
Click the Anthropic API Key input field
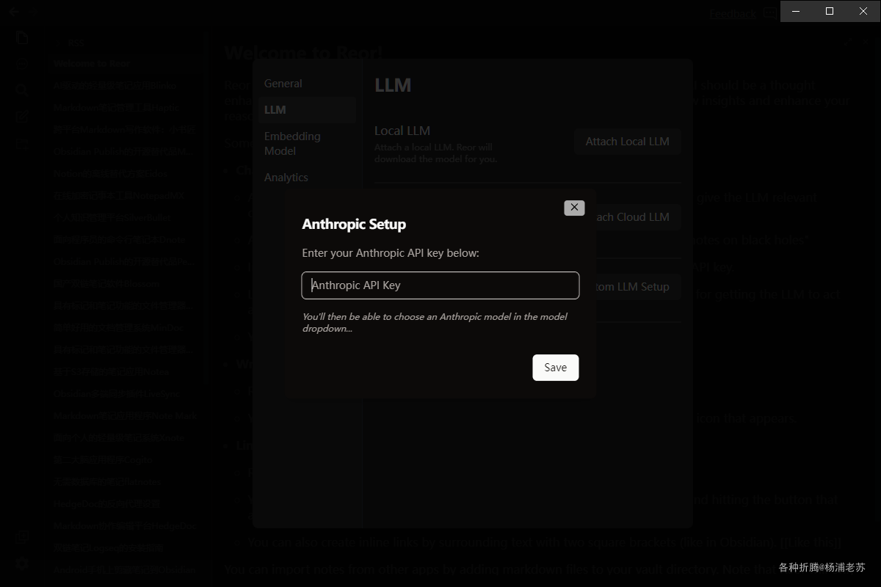(440, 285)
